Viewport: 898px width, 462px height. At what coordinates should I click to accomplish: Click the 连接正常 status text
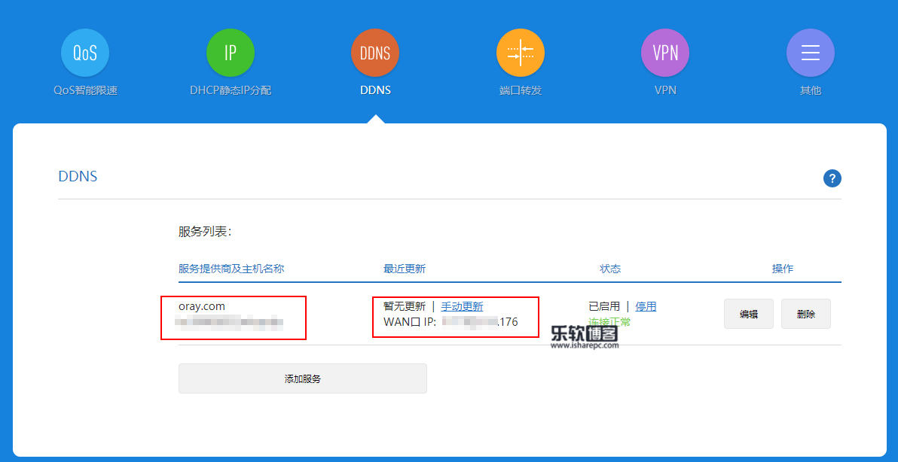click(609, 322)
